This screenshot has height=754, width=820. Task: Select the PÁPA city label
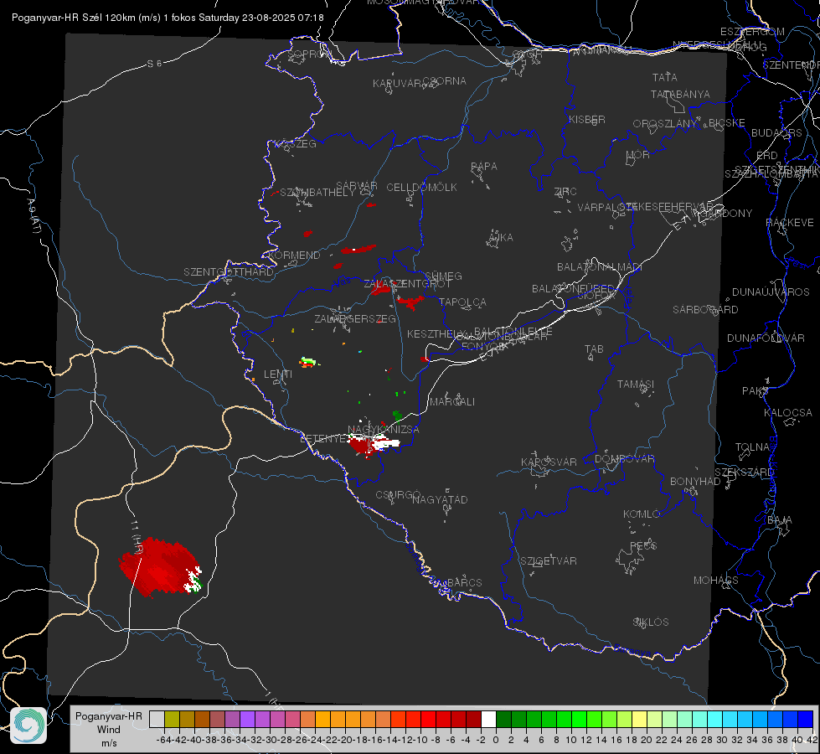484,167
